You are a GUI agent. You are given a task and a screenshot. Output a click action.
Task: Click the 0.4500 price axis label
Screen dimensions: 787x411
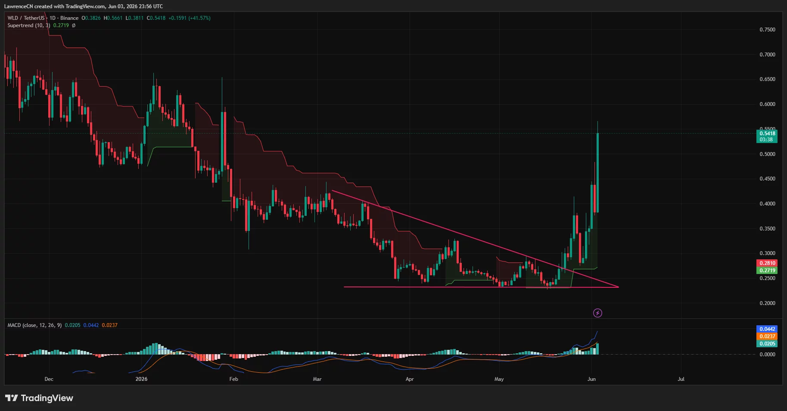pos(767,179)
